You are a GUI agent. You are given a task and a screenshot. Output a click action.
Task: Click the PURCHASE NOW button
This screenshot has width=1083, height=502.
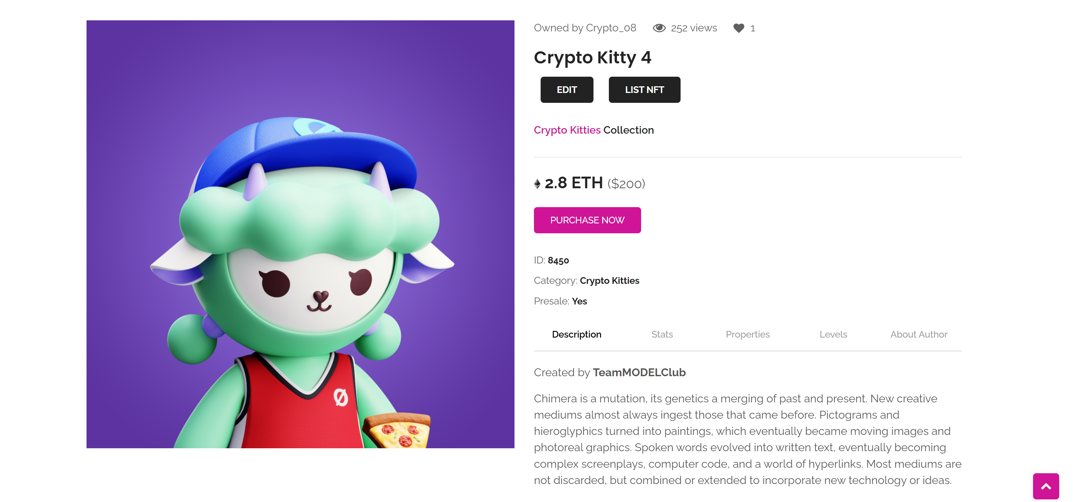(x=587, y=220)
